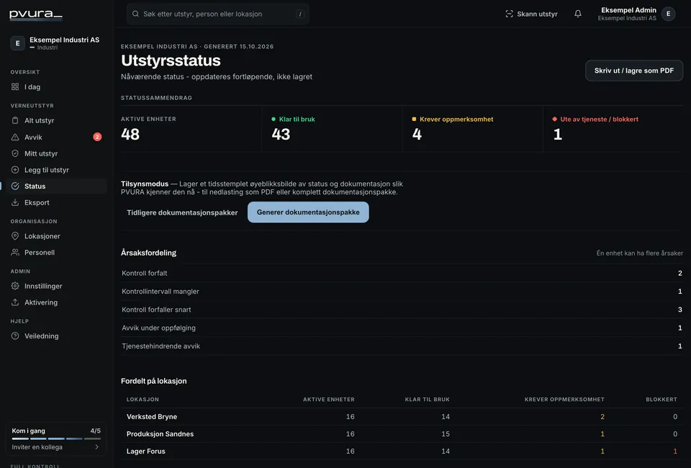
Task: Click the Lokasjoner pin icon
Action: [x=15, y=235]
